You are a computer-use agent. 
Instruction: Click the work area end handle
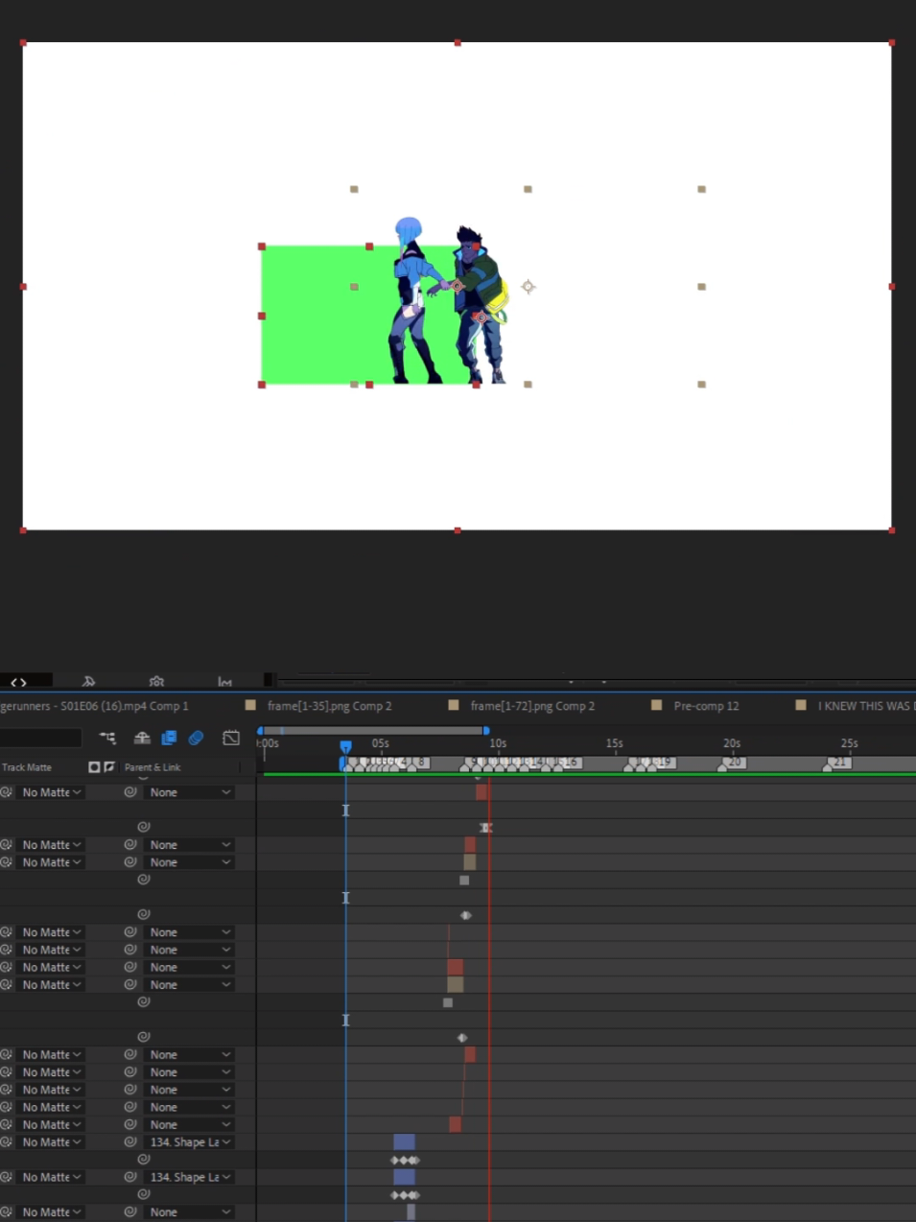click(x=486, y=731)
